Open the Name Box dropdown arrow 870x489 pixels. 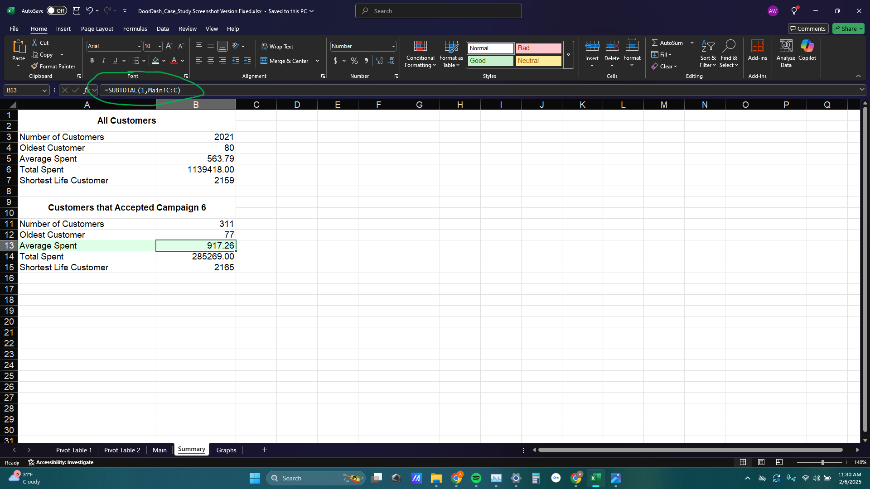click(x=44, y=91)
